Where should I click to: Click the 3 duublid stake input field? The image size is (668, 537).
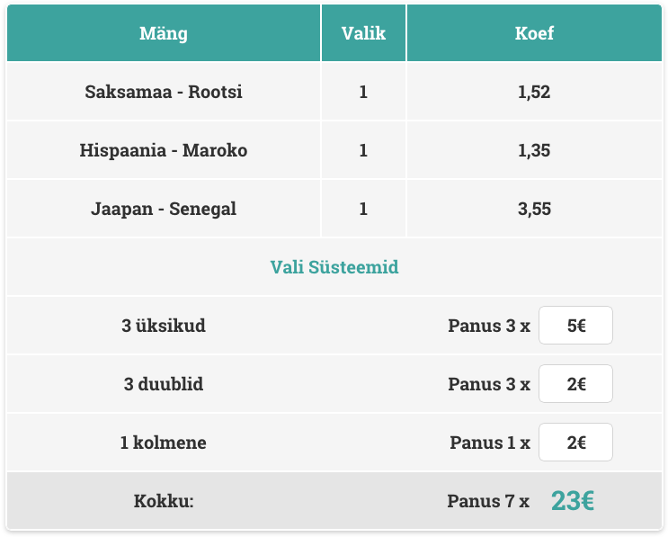(x=575, y=384)
